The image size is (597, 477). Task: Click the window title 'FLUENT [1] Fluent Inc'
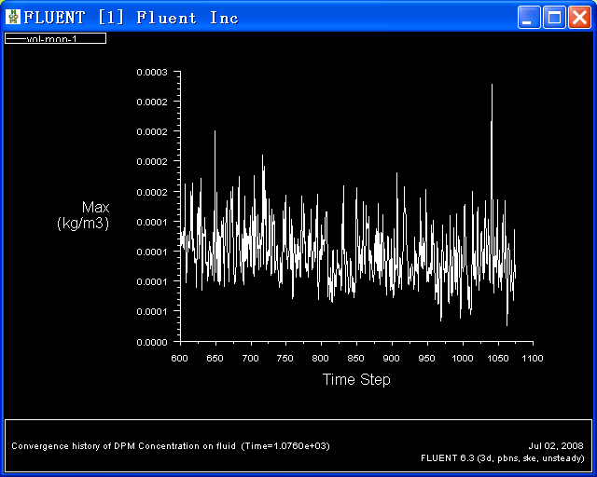(x=131, y=18)
